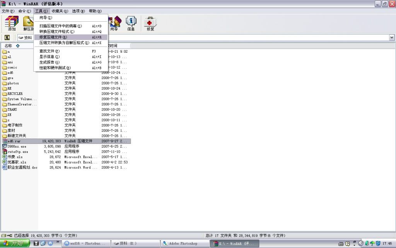Viewport: 396px width, 248px height.
Task: Choose 生成报告(G) menu entry
Action: (x=71, y=62)
